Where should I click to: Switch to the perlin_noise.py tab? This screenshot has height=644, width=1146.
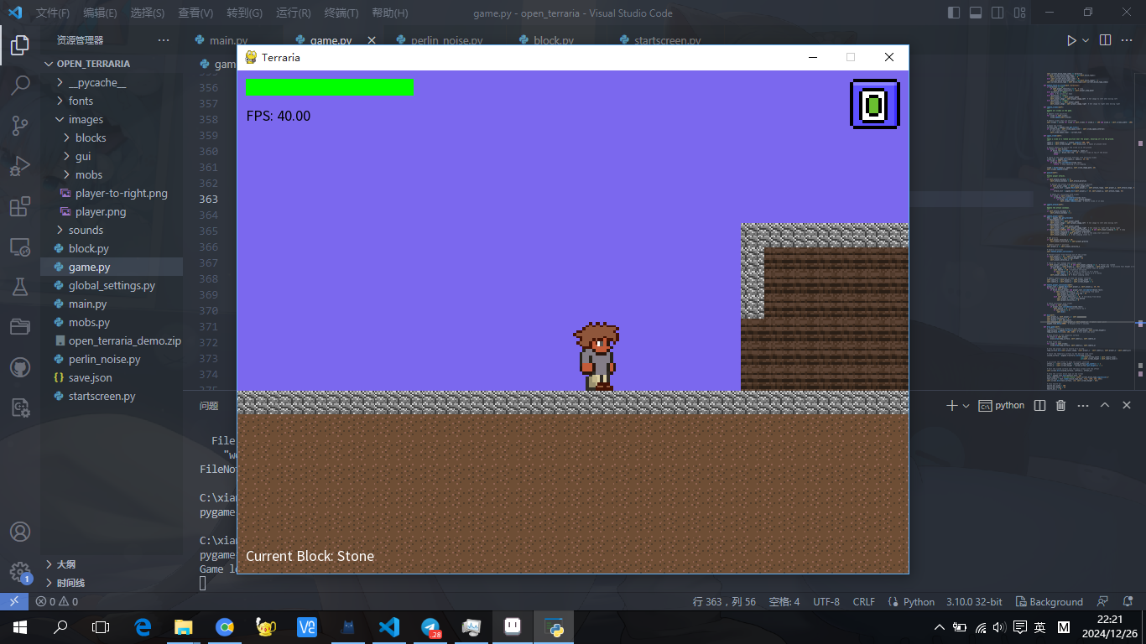[445, 40]
